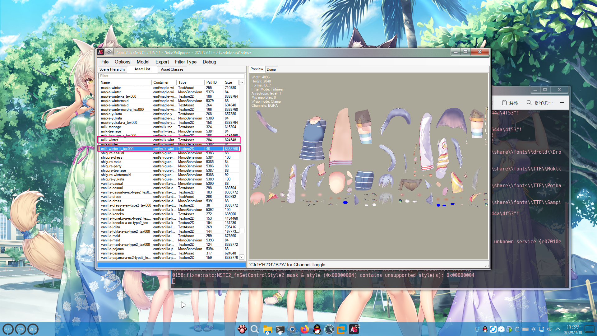Open the Model menu
The width and height of the screenshot is (597, 336).
pyautogui.click(x=143, y=62)
